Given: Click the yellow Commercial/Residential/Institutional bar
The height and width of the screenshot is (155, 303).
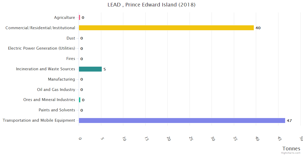Looking at the screenshot, I should pos(166,28).
